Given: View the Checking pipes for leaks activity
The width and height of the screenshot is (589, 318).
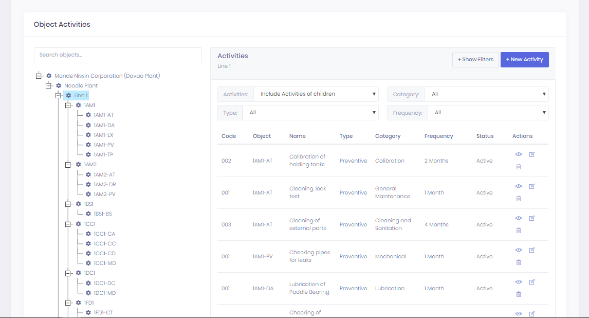Looking at the screenshot, I should click(519, 250).
